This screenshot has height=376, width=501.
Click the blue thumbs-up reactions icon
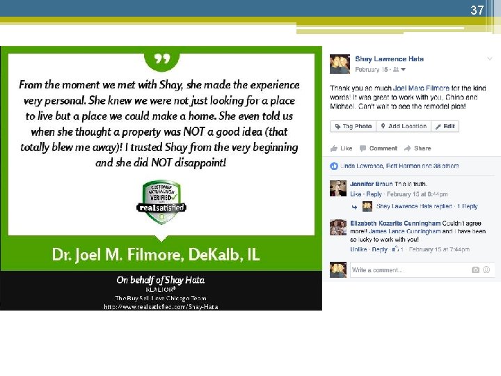point(334,166)
